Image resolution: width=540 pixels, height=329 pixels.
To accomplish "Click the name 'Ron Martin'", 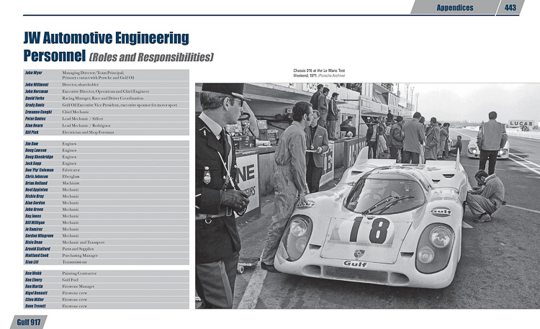I will (x=34, y=287).
